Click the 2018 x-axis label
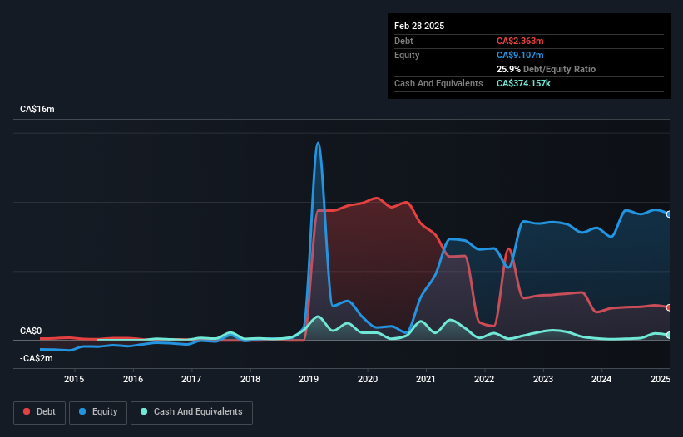The width and height of the screenshot is (683, 437). point(250,379)
